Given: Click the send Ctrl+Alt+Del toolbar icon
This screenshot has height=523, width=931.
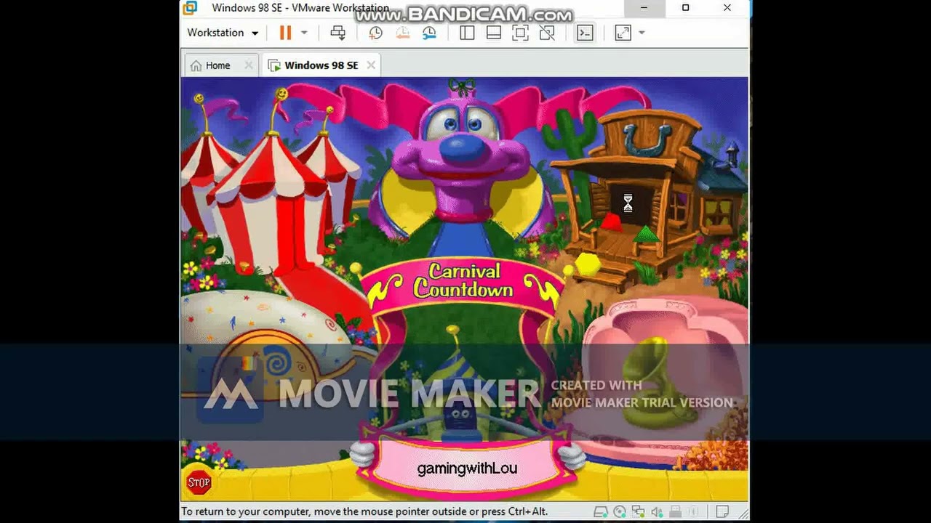Looking at the screenshot, I should tap(338, 33).
